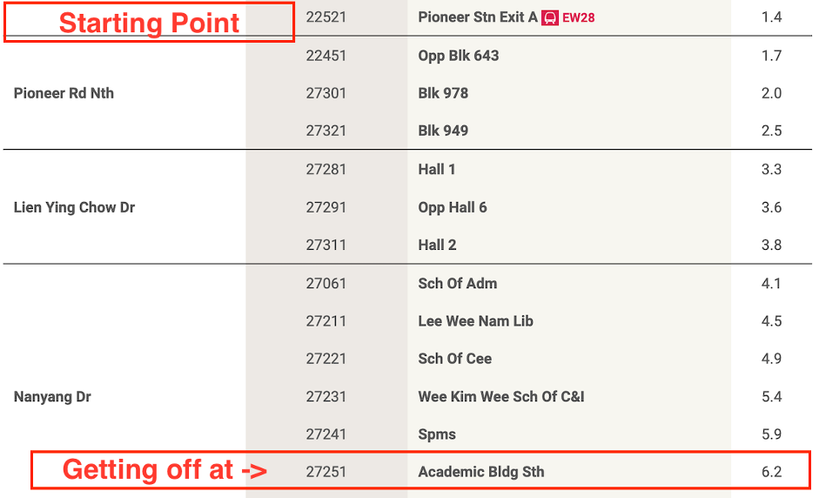This screenshot has width=819, height=498.
Task: Open the Opp Blk 643 stop
Action: 459,56
